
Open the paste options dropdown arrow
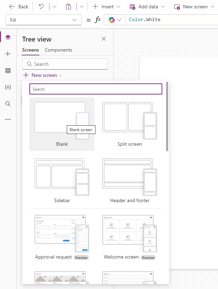pos(82,7)
